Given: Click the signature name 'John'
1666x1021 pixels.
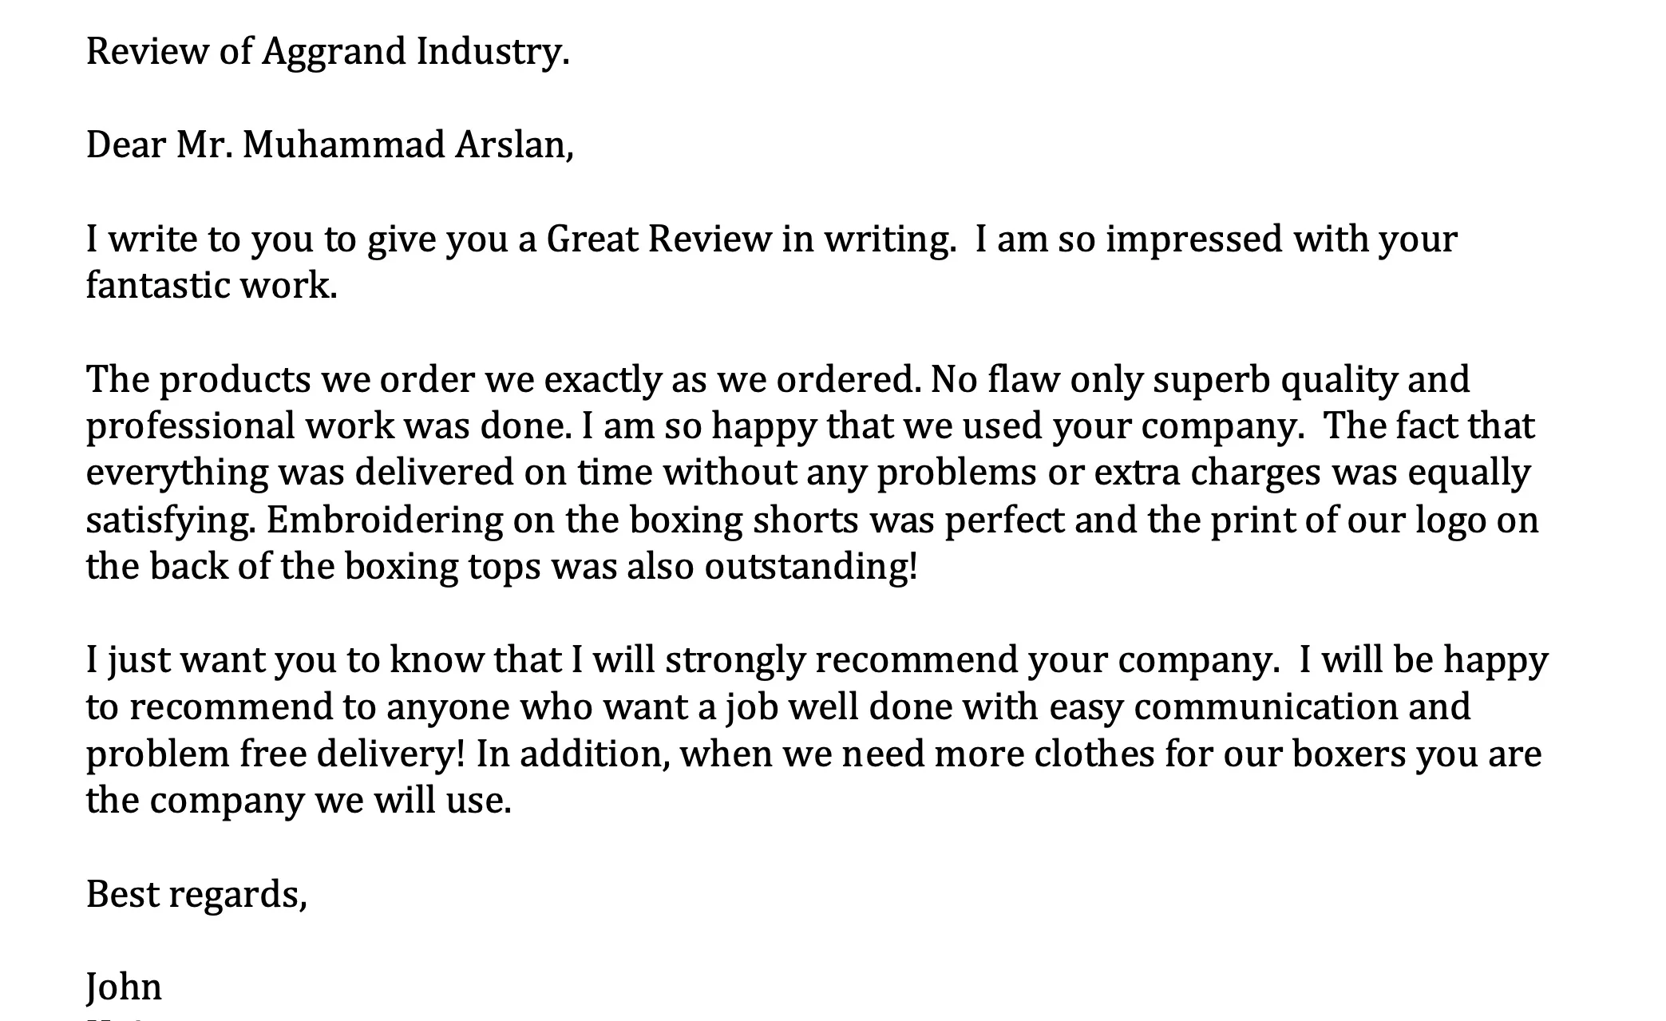Looking at the screenshot, I should (124, 987).
